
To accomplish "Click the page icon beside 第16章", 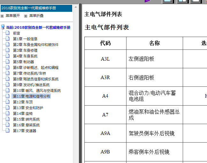I will 8,125.
